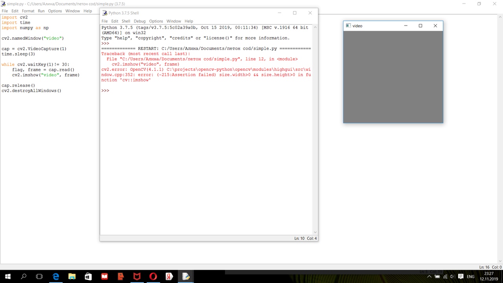Open Help menu in Python Shell
The height and width of the screenshot is (283, 503).
click(189, 21)
